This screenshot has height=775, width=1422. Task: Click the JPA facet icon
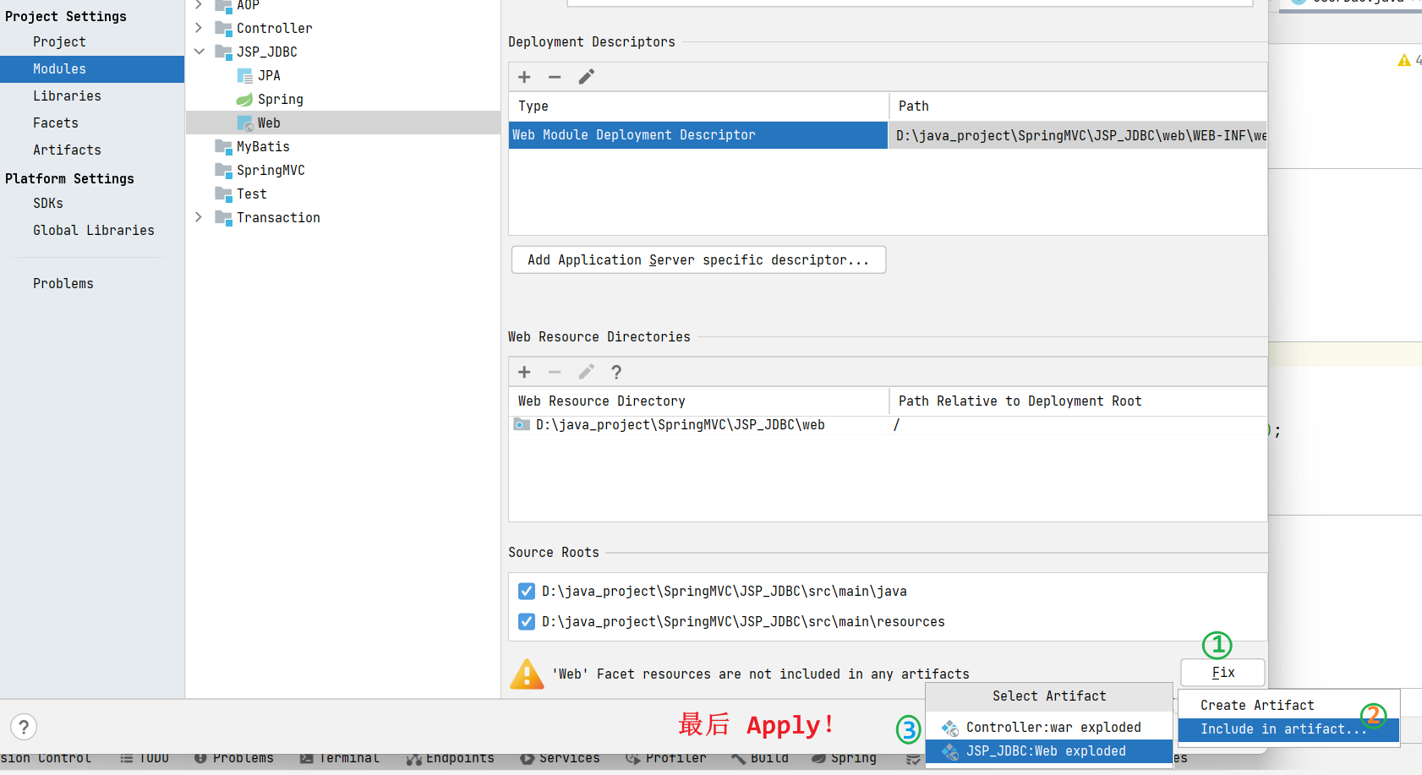click(245, 76)
